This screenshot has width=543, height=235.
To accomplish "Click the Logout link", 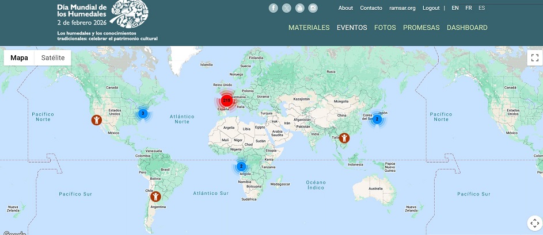I will tap(431, 8).
